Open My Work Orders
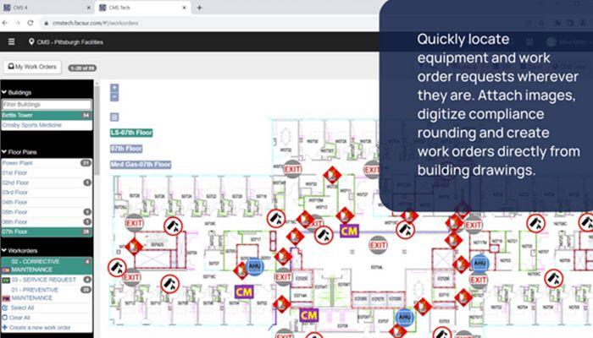 coord(32,67)
